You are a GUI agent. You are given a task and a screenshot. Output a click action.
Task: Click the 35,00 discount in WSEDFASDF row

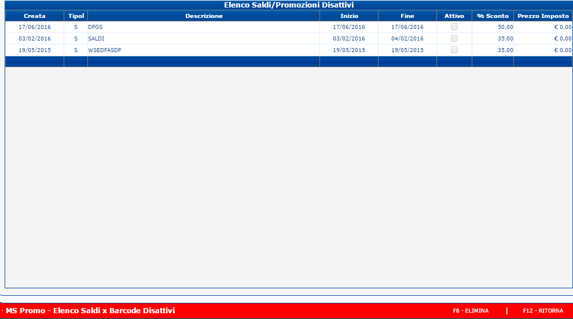[505, 50]
